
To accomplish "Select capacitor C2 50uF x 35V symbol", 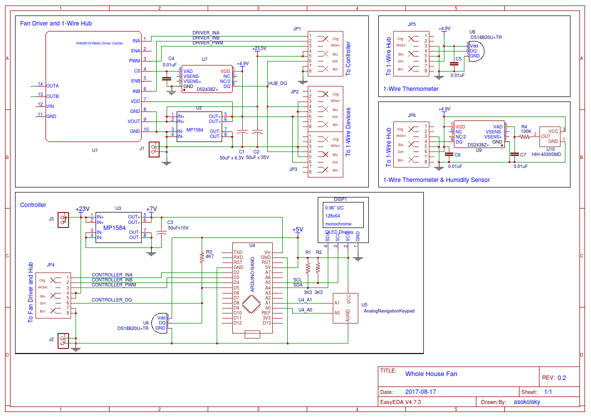I will point(257,133).
